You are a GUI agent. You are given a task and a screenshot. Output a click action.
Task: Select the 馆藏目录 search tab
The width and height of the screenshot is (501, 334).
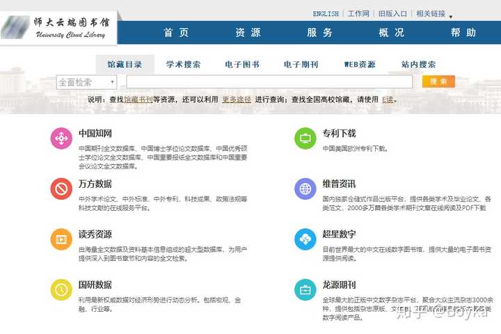coord(125,64)
